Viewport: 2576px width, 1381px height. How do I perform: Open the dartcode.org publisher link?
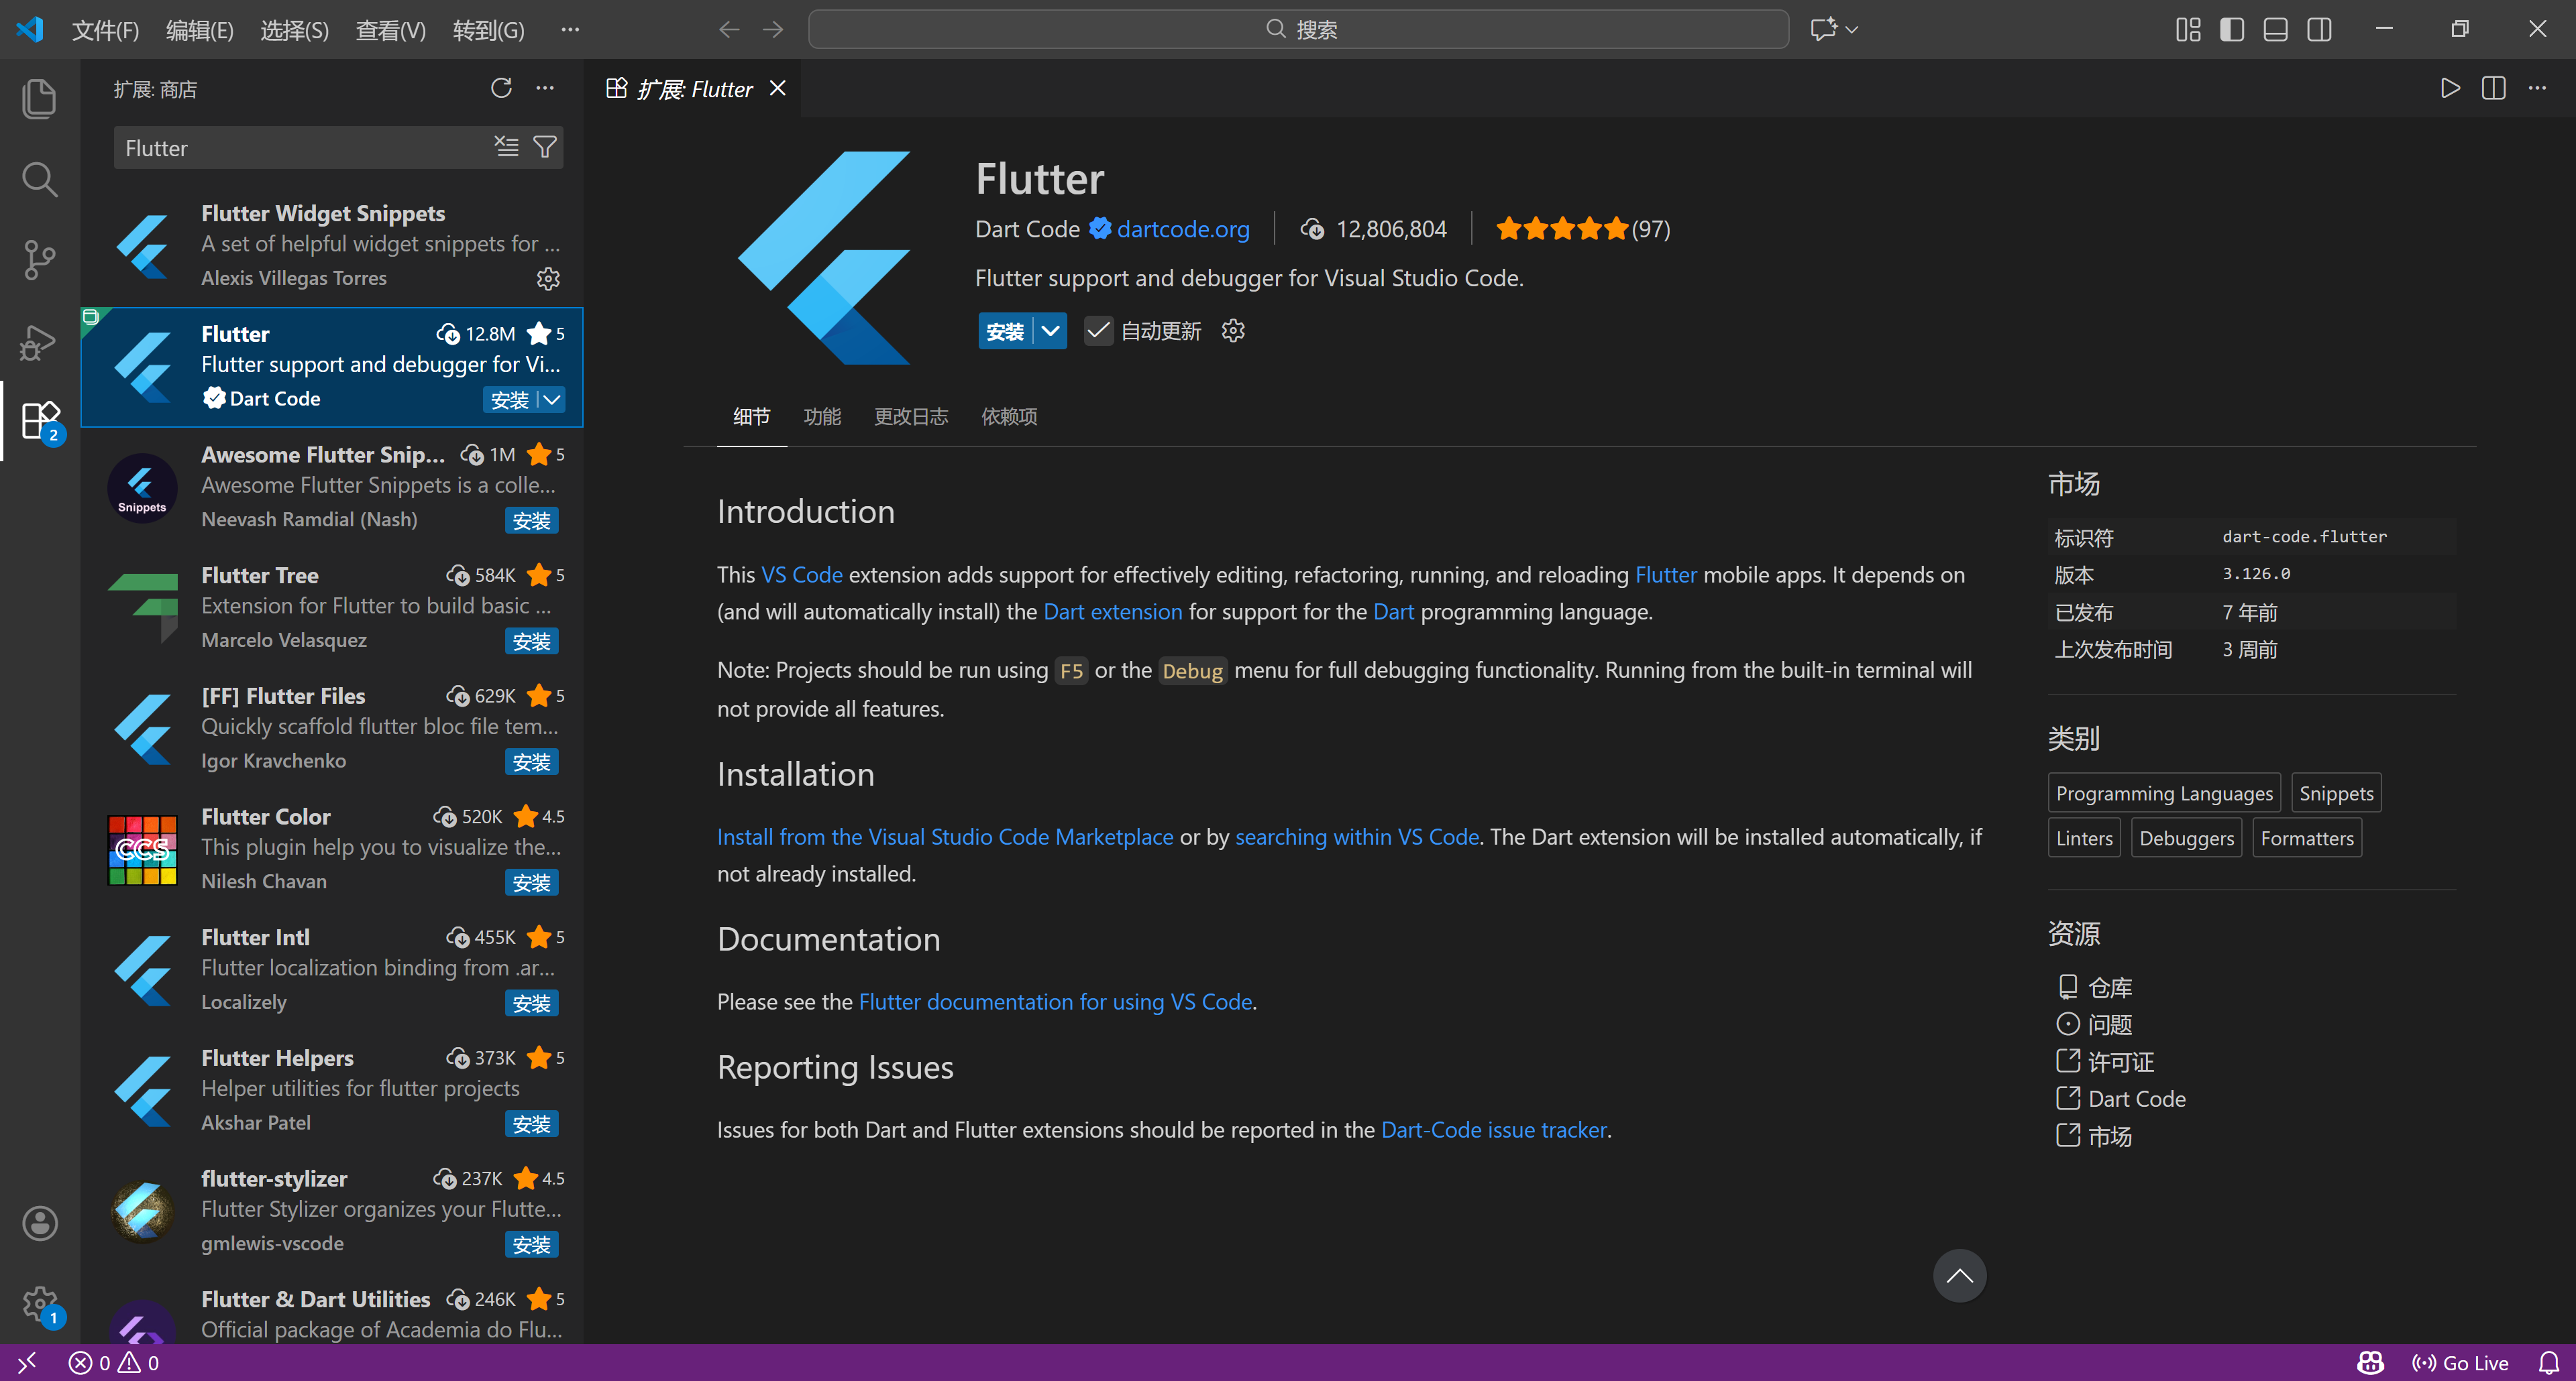point(1182,229)
